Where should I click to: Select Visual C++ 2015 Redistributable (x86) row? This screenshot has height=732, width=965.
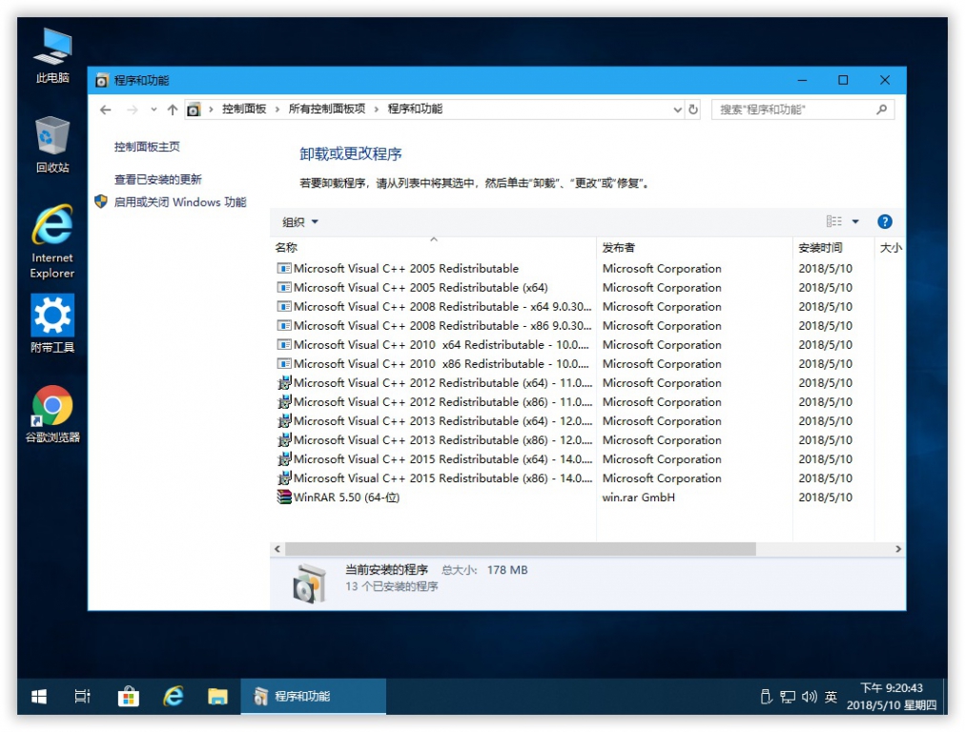(587, 478)
